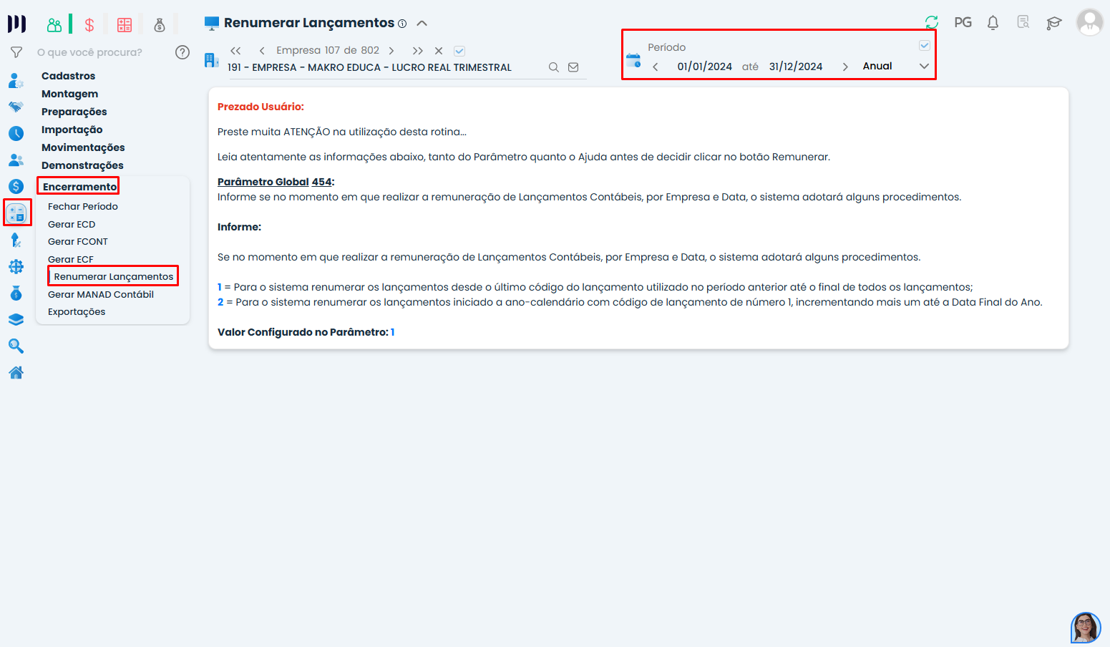Open the green people module icon

pyautogui.click(x=54, y=25)
